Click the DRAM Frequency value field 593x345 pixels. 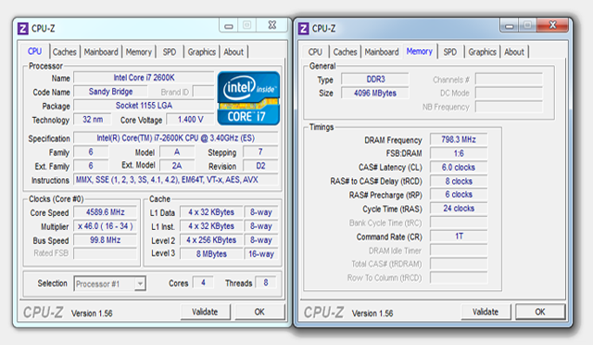(459, 139)
